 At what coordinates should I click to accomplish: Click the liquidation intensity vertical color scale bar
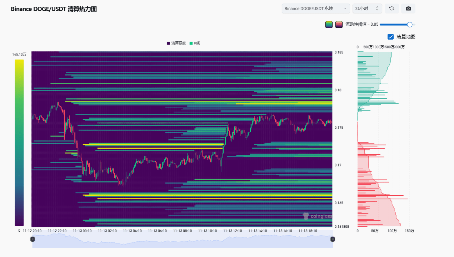(19, 143)
